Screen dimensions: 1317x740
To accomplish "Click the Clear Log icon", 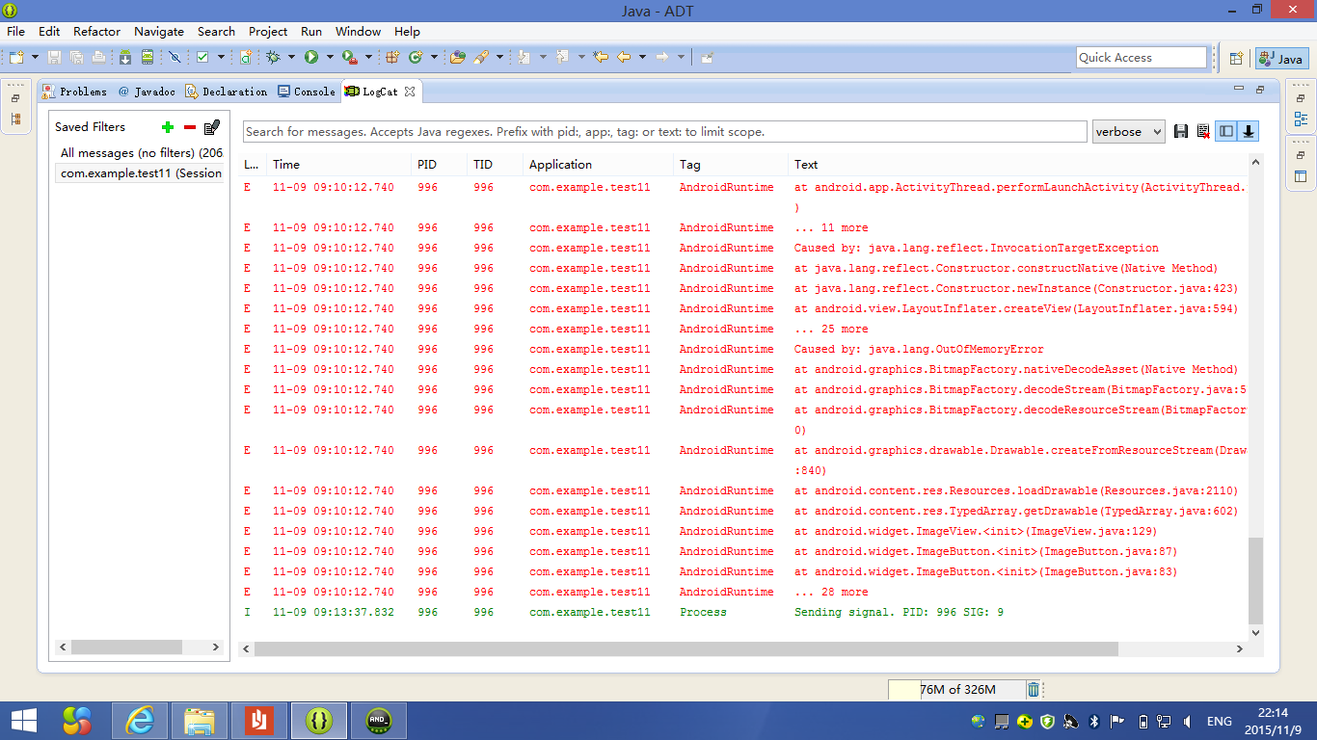I will tap(1203, 132).
